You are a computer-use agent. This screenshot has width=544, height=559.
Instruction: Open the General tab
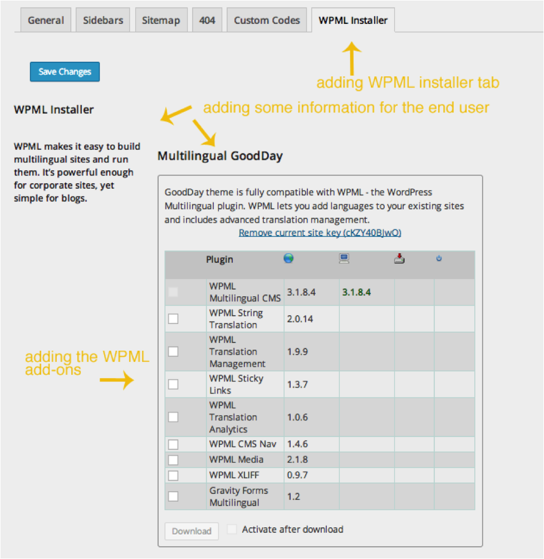(x=46, y=20)
